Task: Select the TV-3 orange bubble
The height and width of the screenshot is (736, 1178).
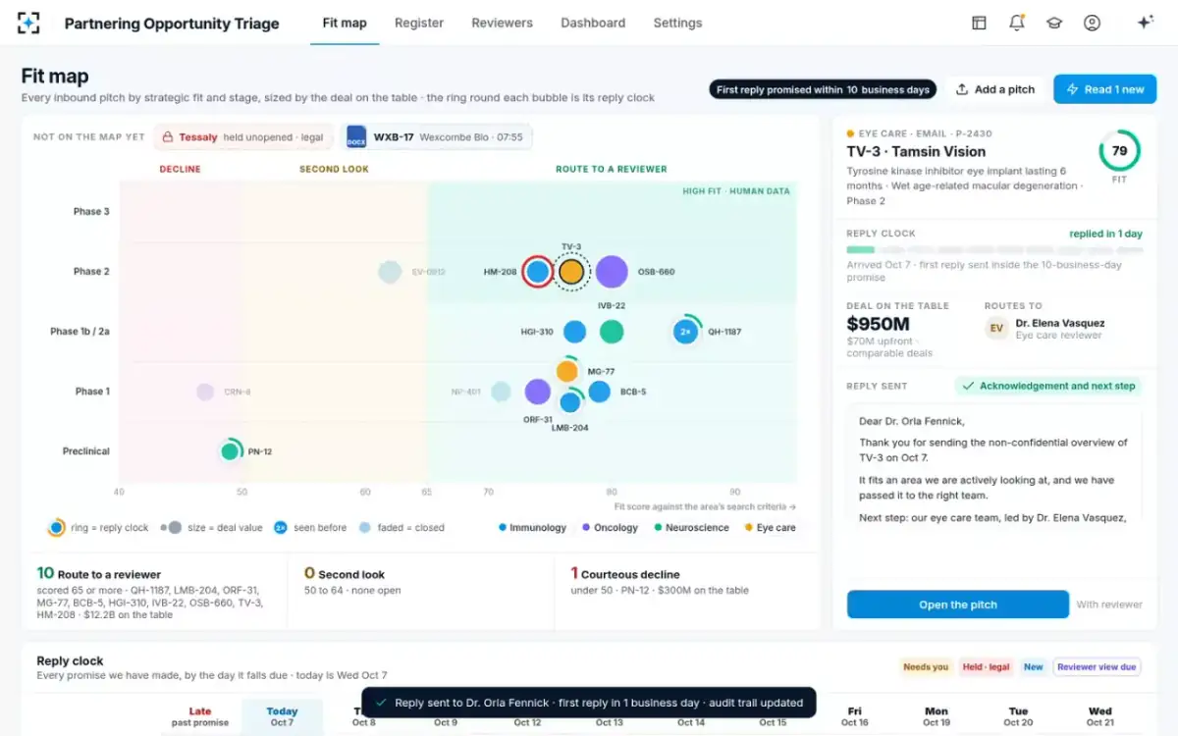Action: (x=571, y=272)
